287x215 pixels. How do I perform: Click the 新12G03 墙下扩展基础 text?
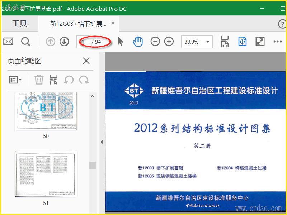(160, 168)
